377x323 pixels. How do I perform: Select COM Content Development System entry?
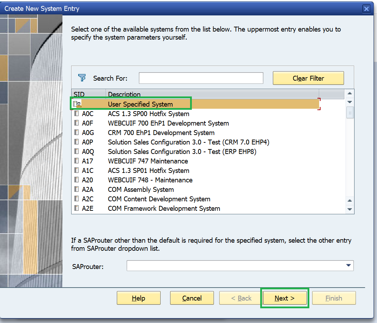point(159,199)
